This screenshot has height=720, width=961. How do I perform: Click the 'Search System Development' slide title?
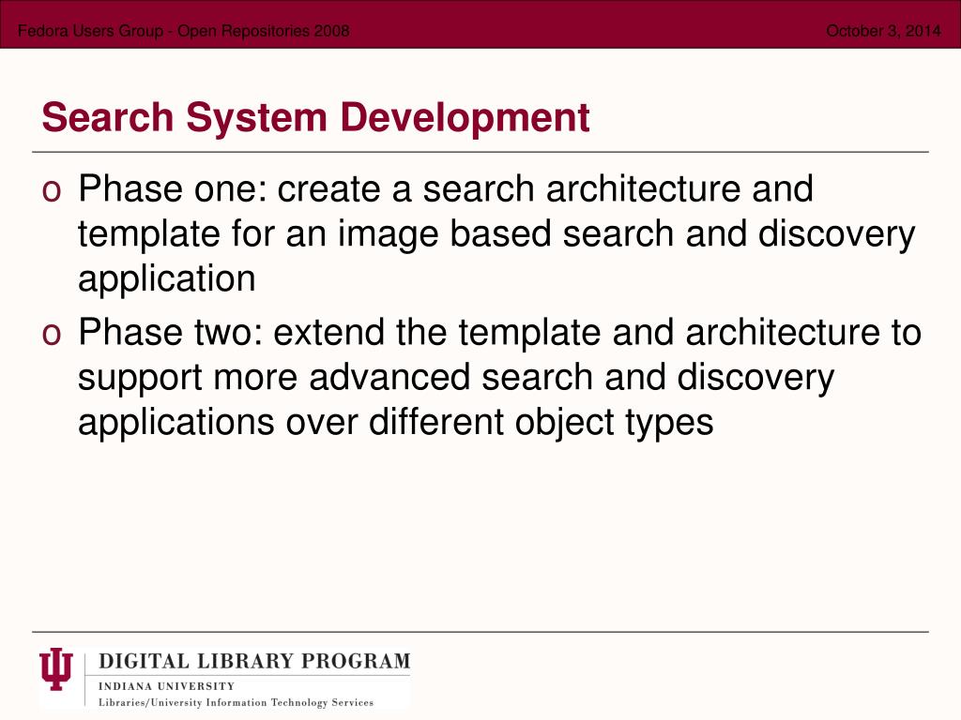tap(315, 117)
